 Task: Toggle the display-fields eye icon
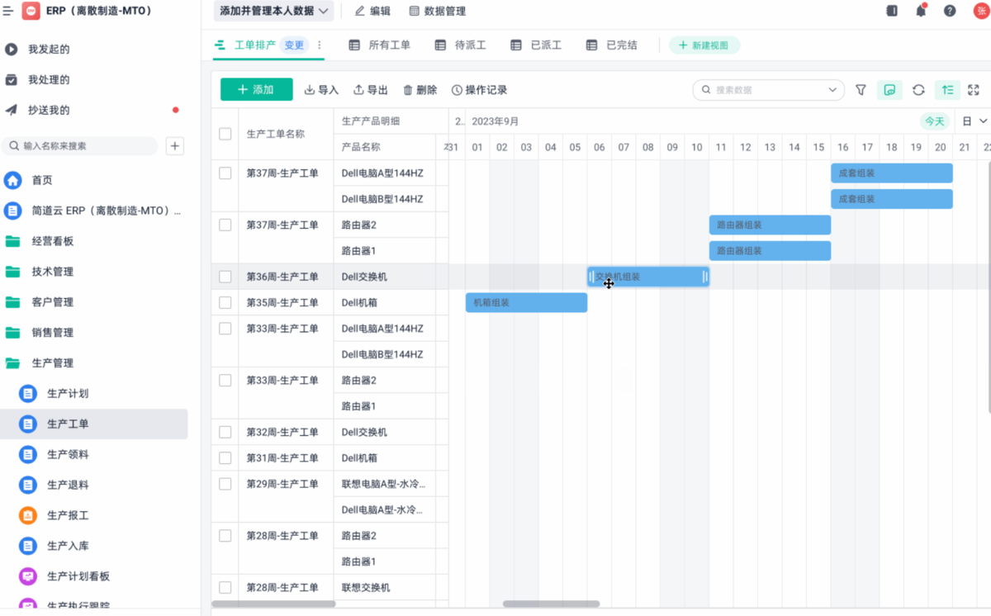pos(889,90)
